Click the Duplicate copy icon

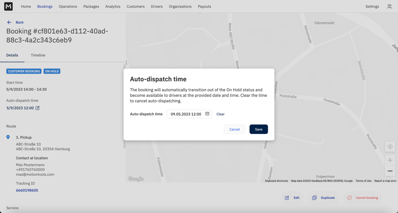314,198
